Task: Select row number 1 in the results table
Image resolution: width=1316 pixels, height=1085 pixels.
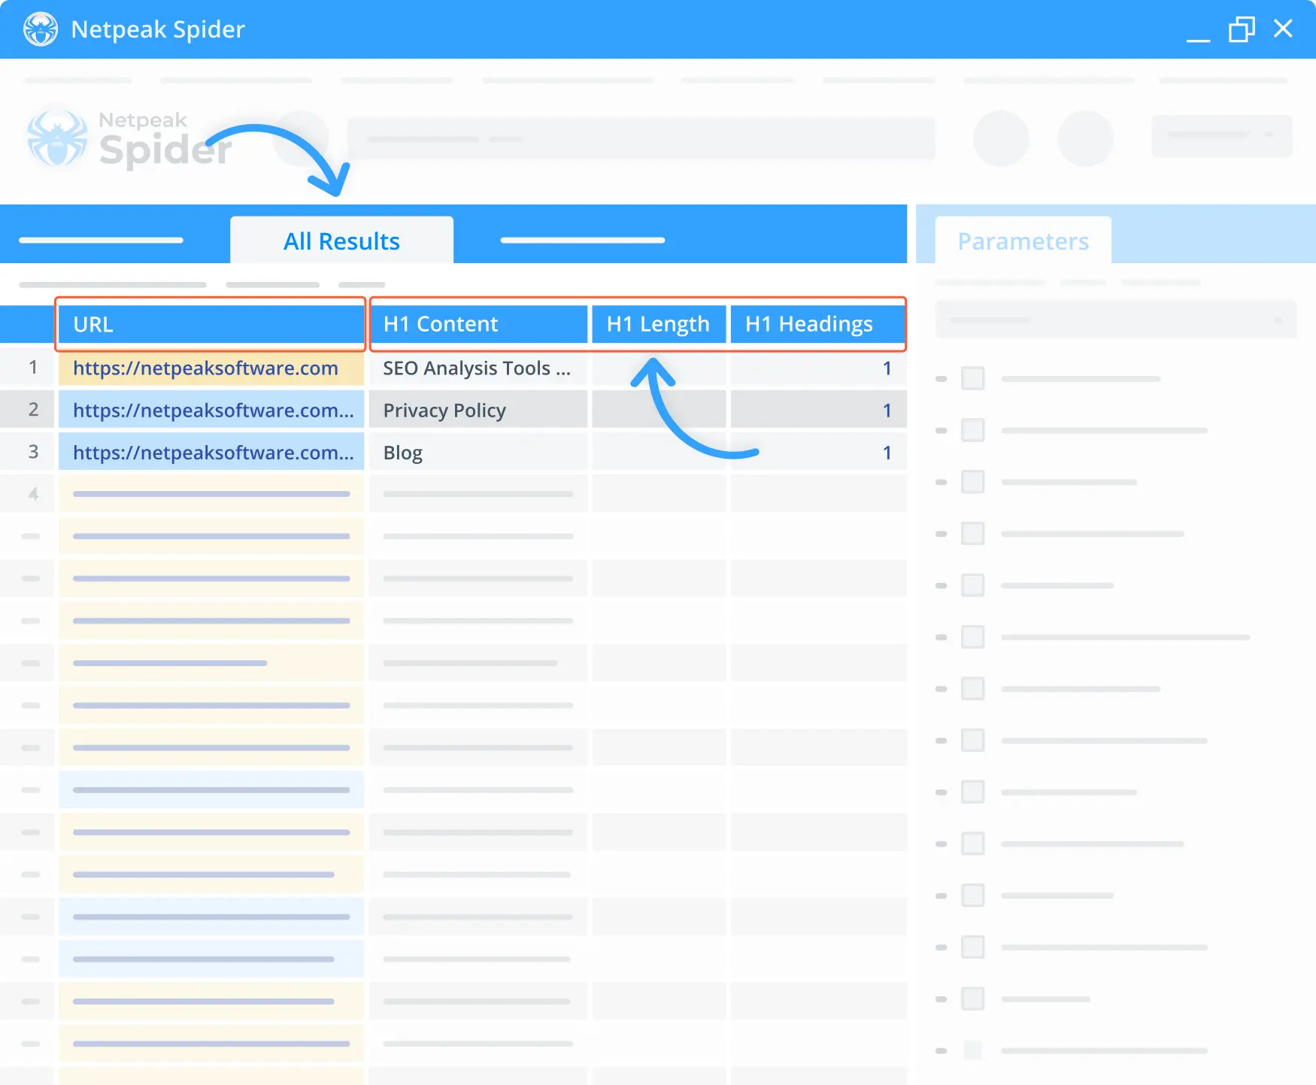Action: pyautogui.click(x=33, y=367)
